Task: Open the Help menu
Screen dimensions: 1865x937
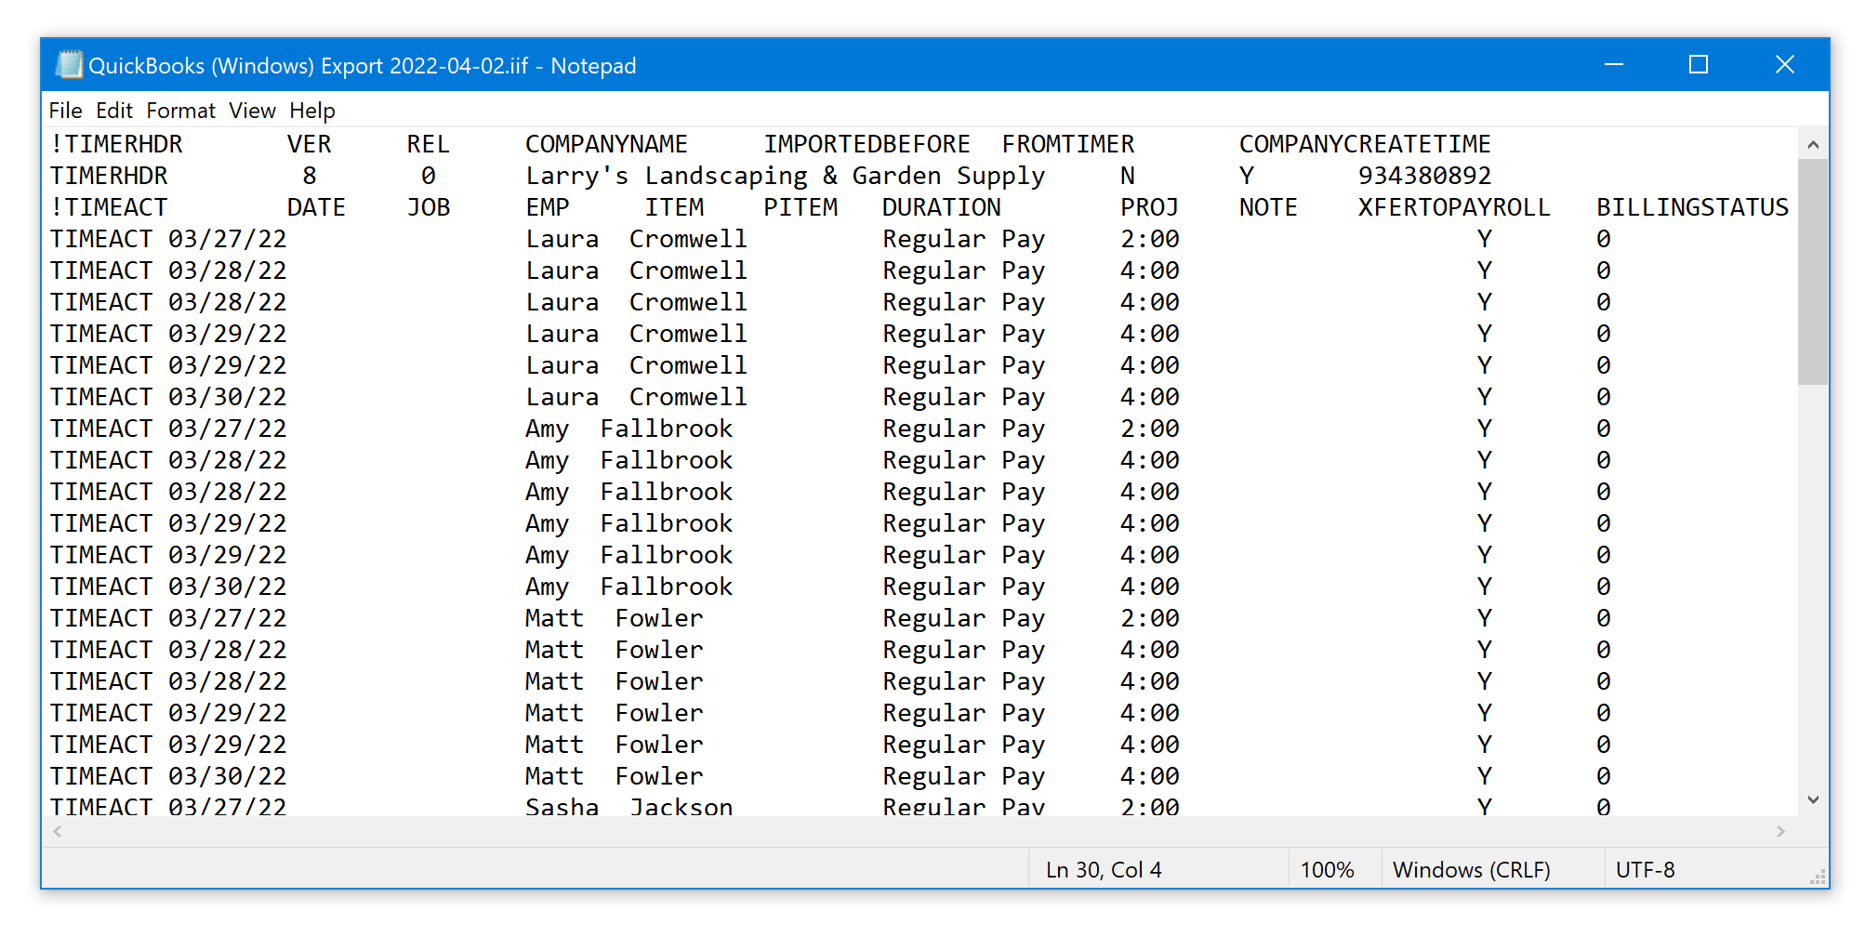Action: (311, 111)
